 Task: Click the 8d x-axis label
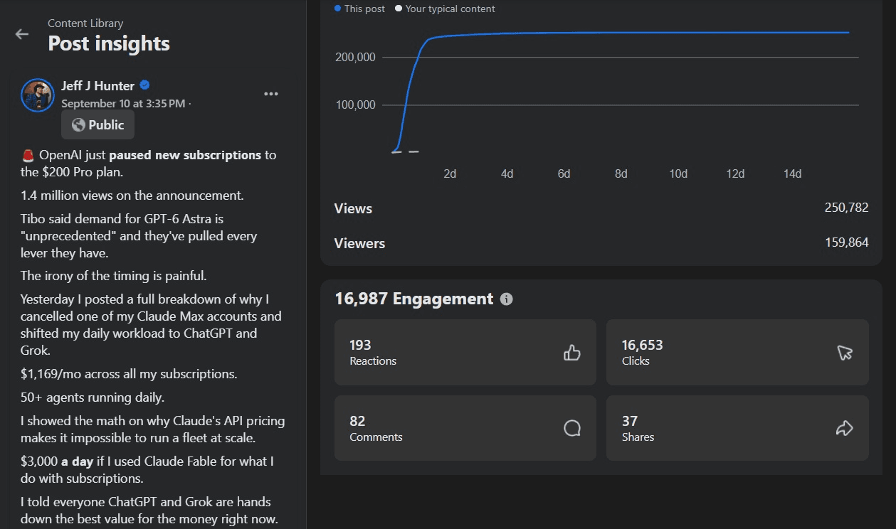click(x=621, y=173)
